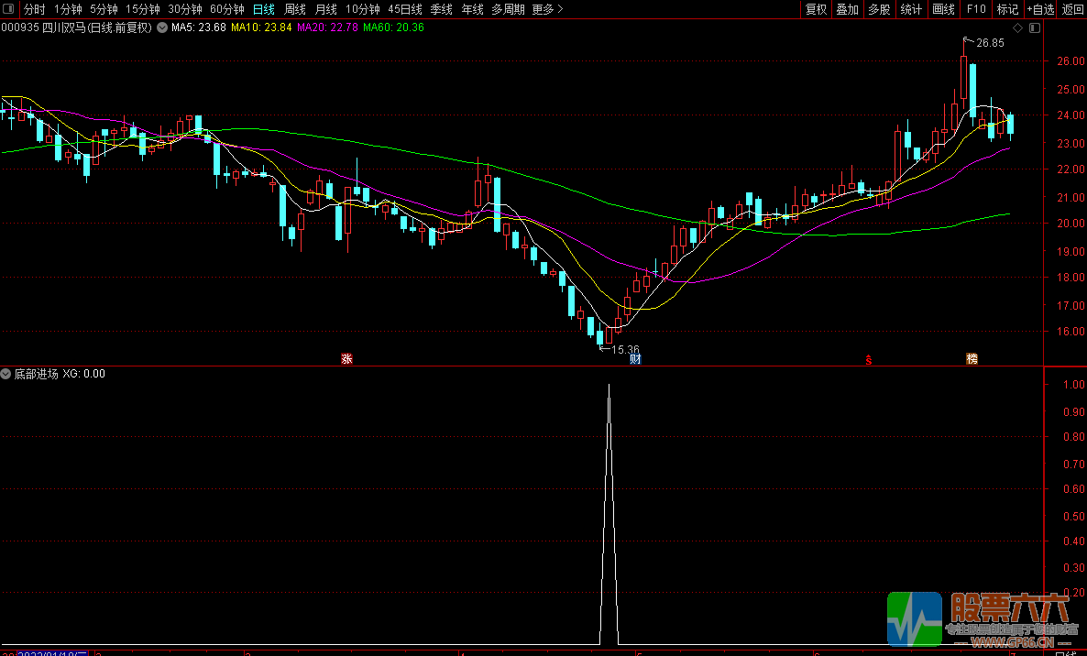This screenshot has width=1087, height=656.
Task: Select the 45日线 period tab
Action: [x=405, y=9]
